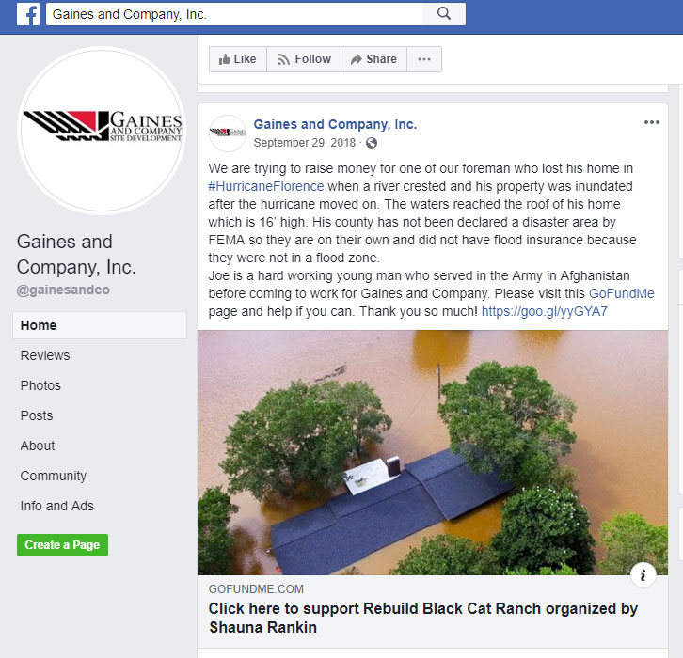Click the large Gaines page profile logo
This screenshot has height=658, width=683.
(102, 131)
